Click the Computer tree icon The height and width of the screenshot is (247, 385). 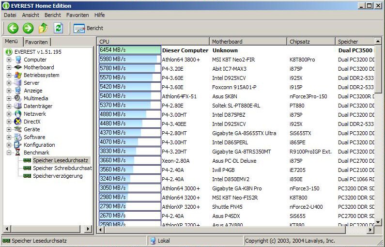click(x=18, y=60)
